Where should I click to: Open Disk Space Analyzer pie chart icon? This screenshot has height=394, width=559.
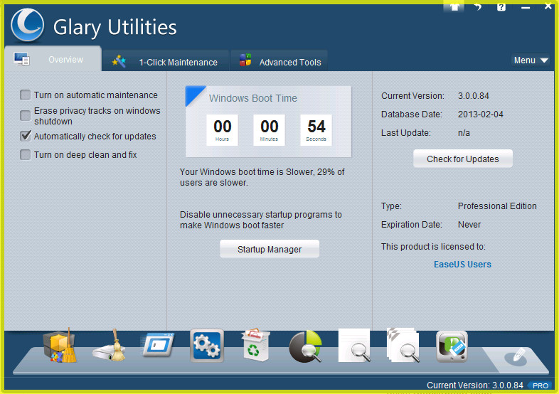tap(305, 346)
